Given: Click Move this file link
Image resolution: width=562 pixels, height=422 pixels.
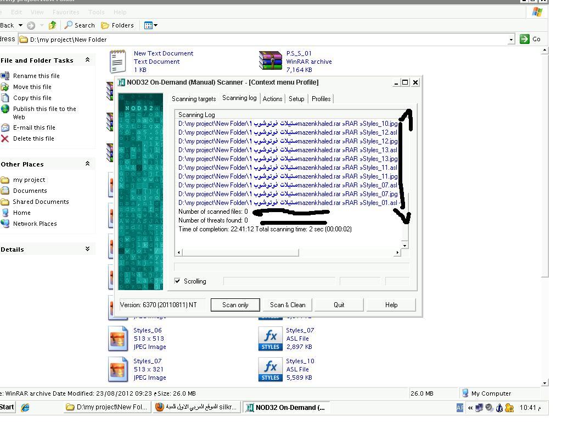Looking at the screenshot, I should pos(32,87).
